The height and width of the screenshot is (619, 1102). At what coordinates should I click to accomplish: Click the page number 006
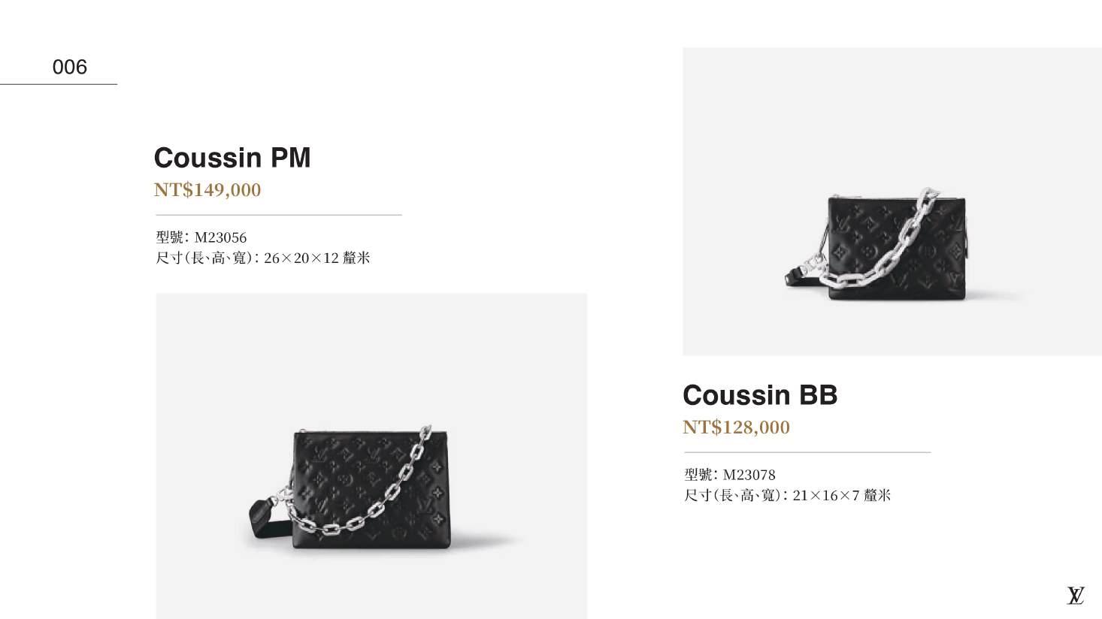(x=70, y=67)
